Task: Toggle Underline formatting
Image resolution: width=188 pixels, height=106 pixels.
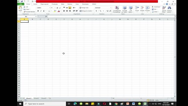Action: click(44, 11)
